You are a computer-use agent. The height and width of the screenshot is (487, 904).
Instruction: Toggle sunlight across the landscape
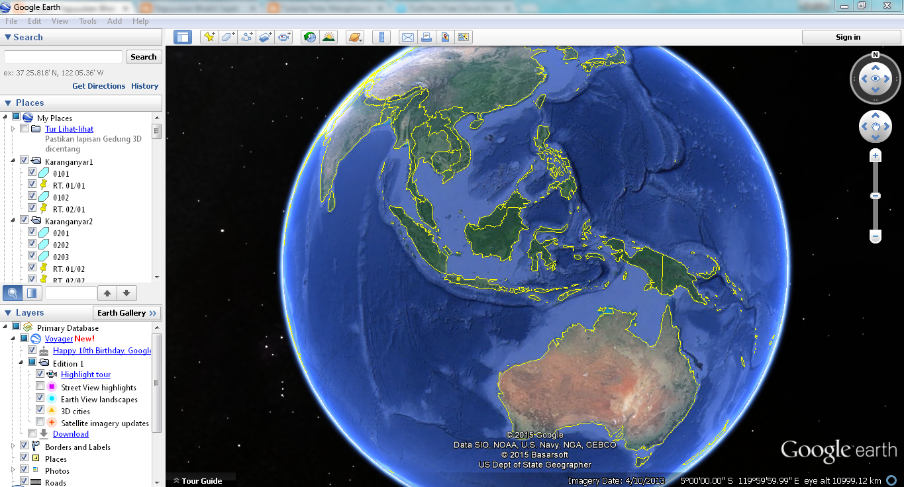(x=328, y=36)
